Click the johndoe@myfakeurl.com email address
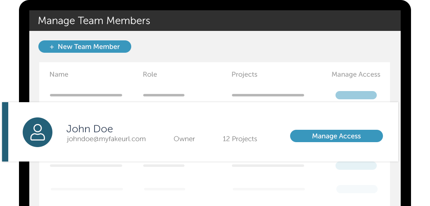Image resolution: width=430 pixels, height=206 pixels. pyautogui.click(x=106, y=139)
